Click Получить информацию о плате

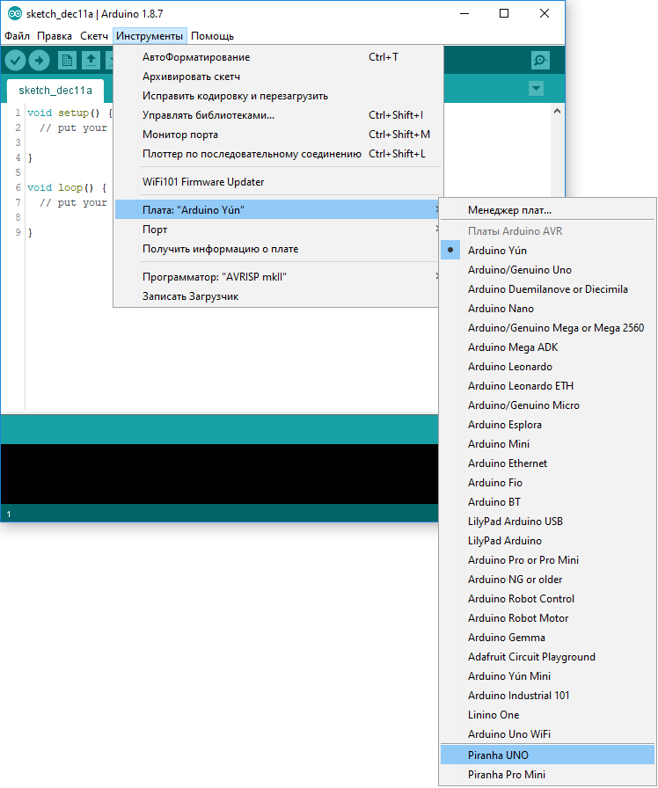(278, 249)
